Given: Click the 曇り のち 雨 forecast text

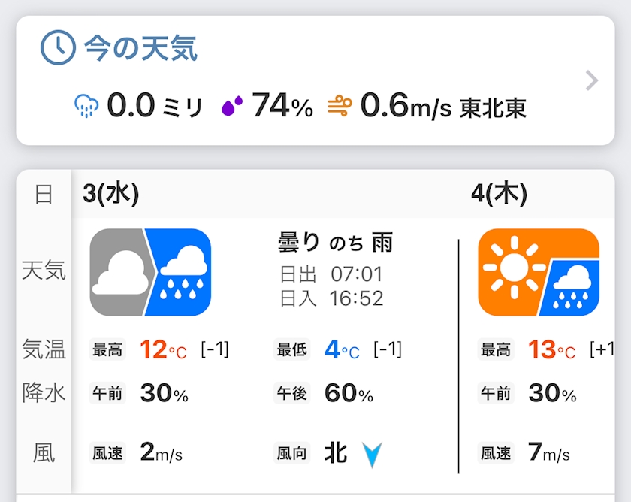Looking at the screenshot, I should 335,242.
